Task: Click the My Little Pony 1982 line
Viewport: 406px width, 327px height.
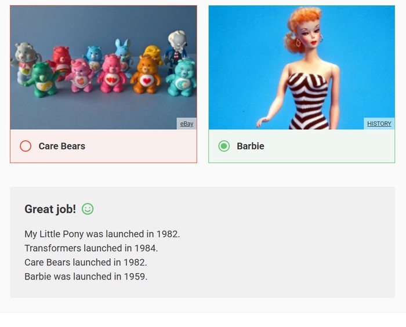Action: (102, 234)
